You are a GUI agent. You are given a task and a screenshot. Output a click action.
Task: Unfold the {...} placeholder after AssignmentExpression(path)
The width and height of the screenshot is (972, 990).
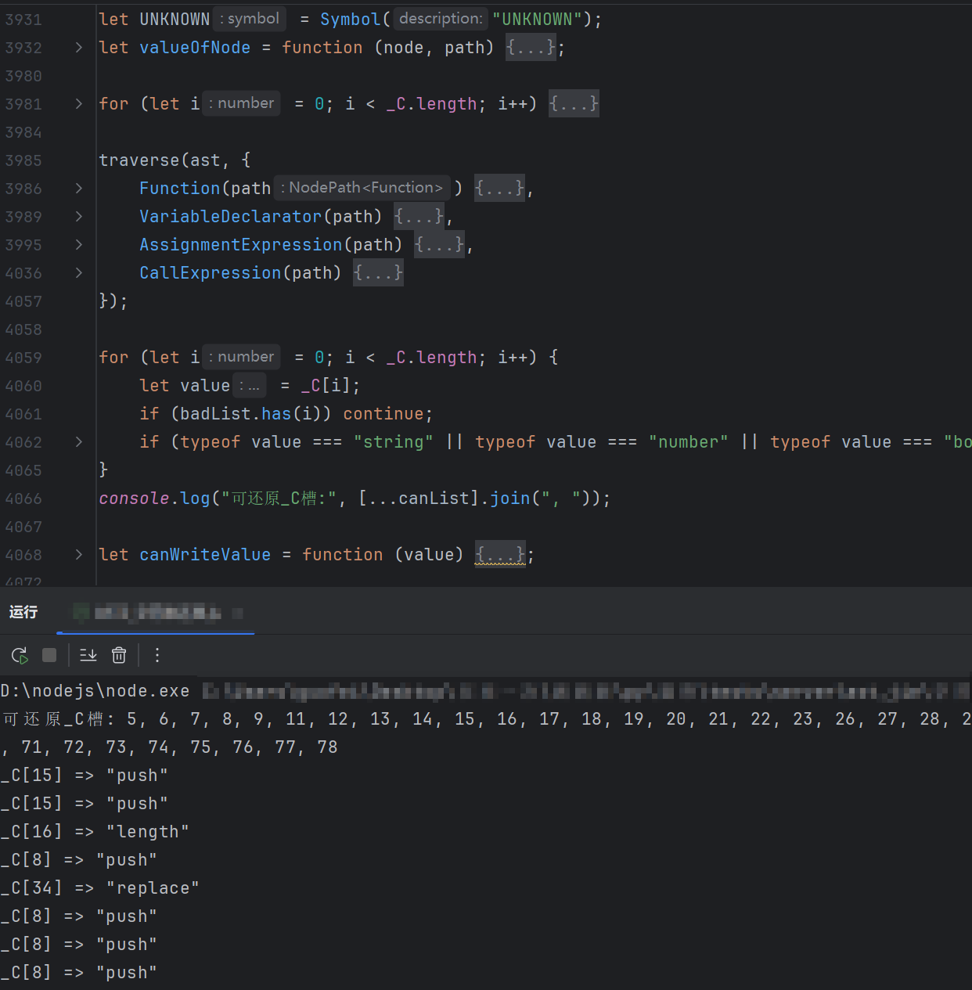click(x=439, y=245)
